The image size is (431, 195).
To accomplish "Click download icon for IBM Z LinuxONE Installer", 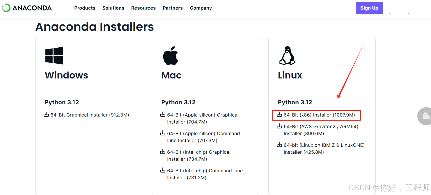I will 279,145.
